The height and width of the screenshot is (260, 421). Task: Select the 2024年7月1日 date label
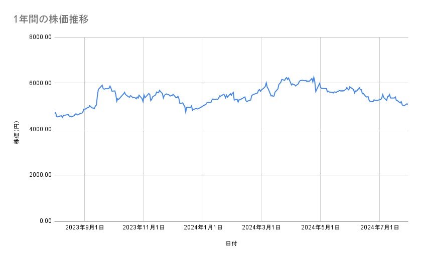tap(380, 227)
